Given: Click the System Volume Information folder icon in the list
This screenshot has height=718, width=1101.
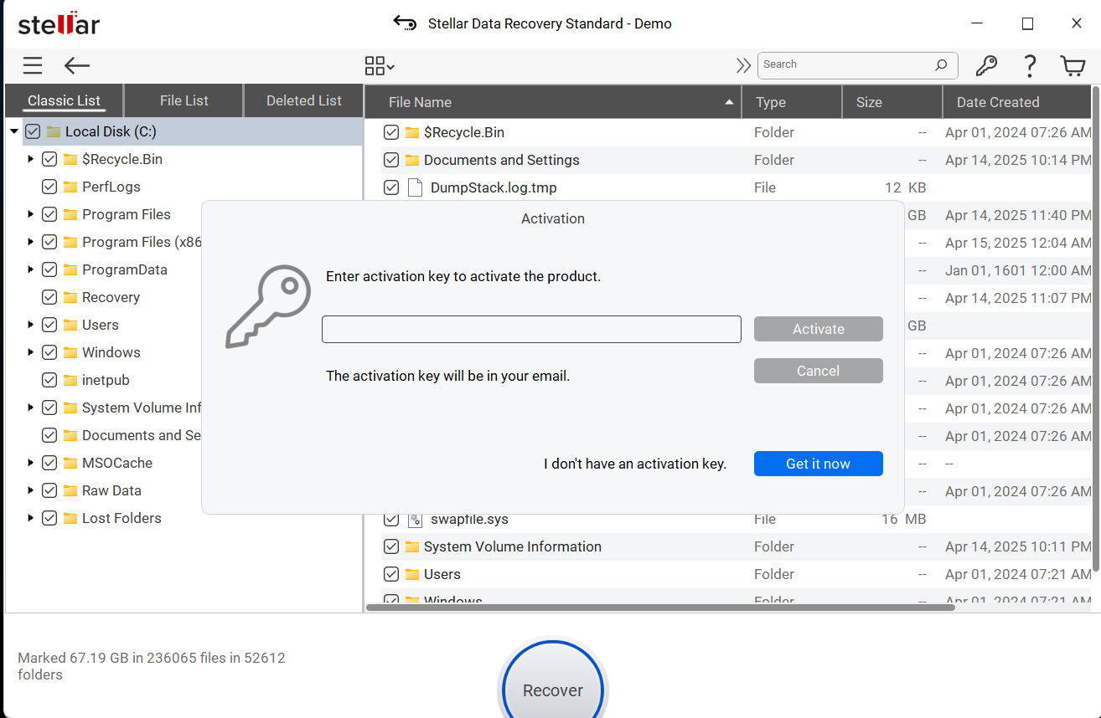Looking at the screenshot, I should click(x=411, y=546).
